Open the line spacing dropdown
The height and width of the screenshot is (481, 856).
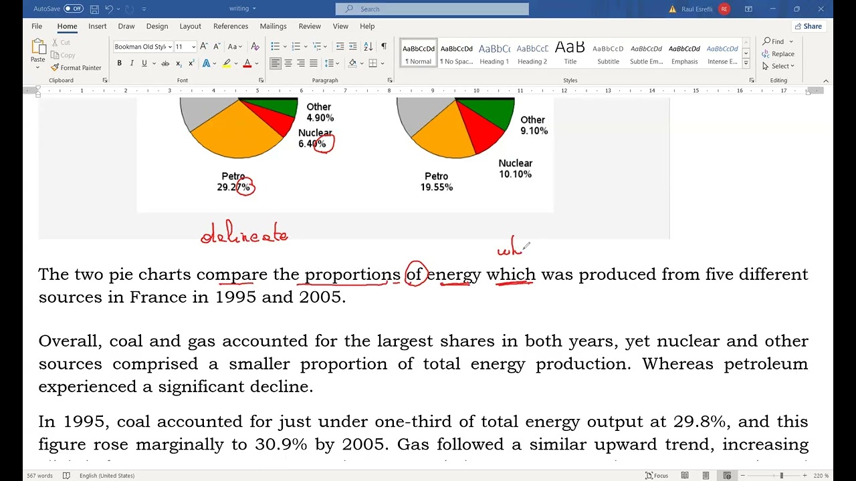tap(332, 63)
